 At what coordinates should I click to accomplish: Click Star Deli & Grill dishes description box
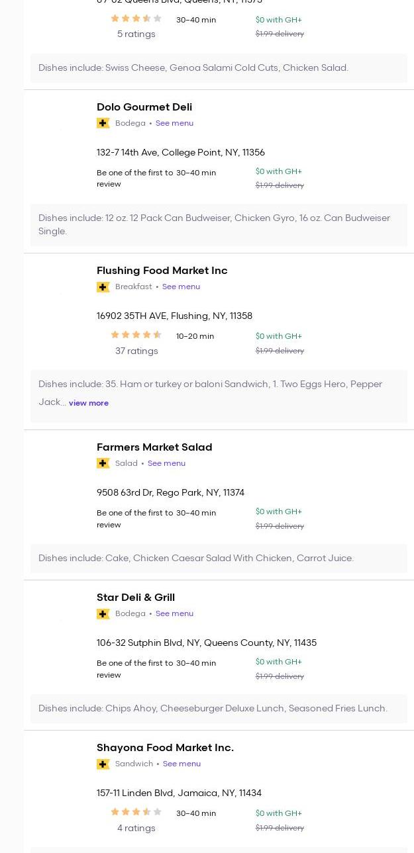pos(219,708)
